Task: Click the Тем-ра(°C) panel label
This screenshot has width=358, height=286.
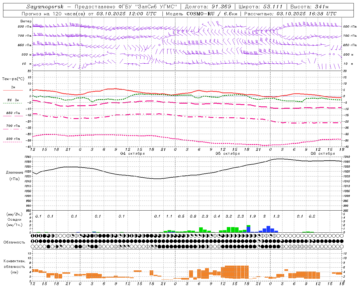Action: (x=13, y=79)
